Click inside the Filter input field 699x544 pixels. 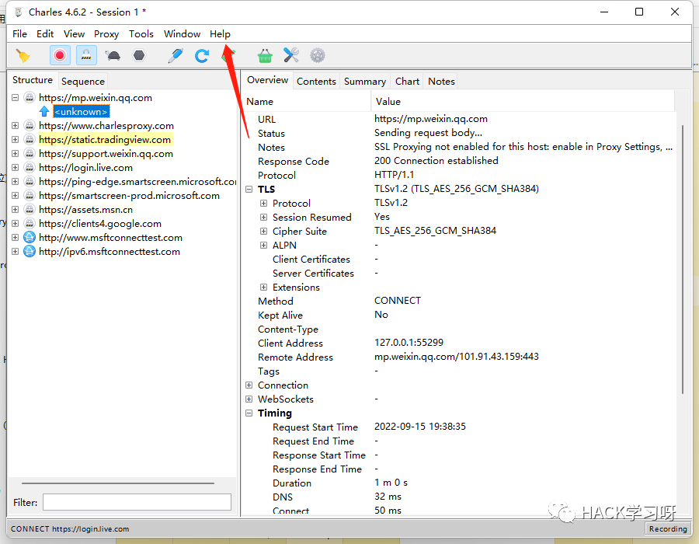137,502
